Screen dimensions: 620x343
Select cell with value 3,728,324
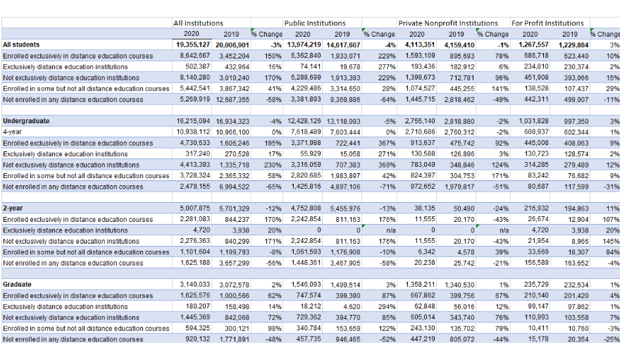click(x=192, y=175)
